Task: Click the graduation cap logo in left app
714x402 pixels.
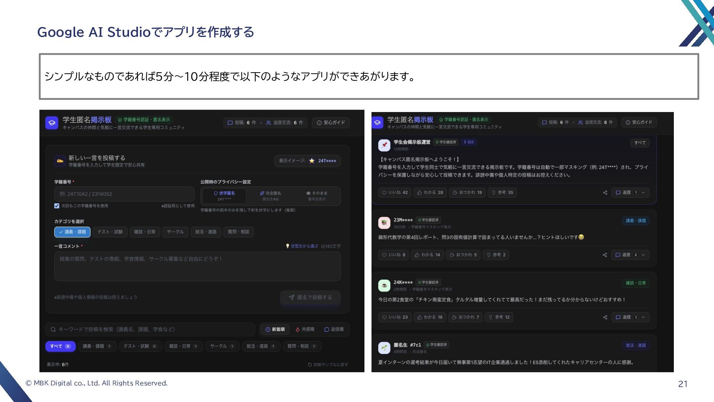Action: pos(52,123)
